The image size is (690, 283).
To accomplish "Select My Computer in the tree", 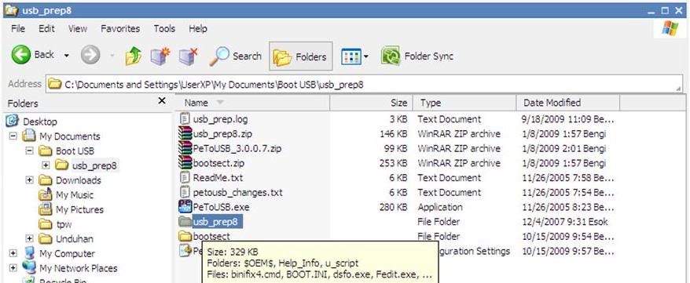I will tap(67, 254).
